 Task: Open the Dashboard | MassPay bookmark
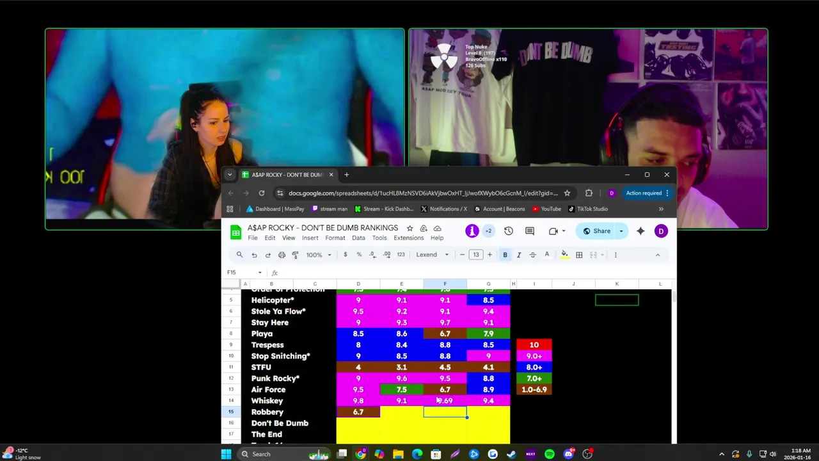(x=275, y=209)
